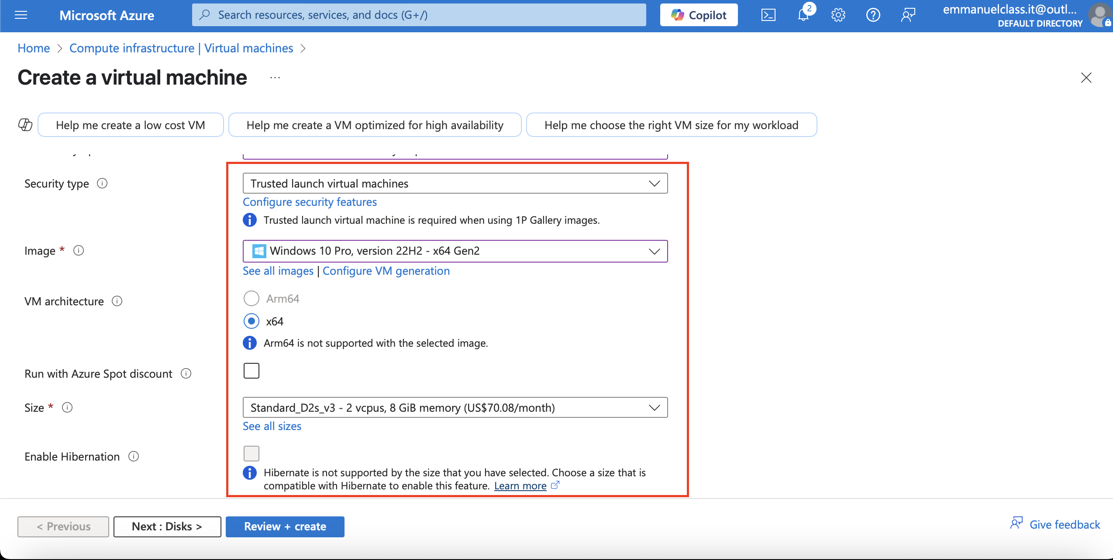The height and width of the screenshot is (560, 1113).
Task: Click the Give feedback person icon
Action: (1017, 523)
